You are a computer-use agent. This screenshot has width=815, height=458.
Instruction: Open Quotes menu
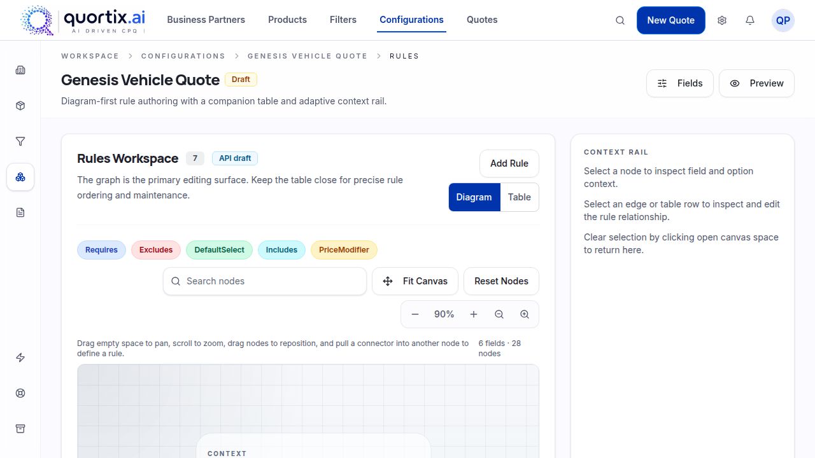click(482, 20)
